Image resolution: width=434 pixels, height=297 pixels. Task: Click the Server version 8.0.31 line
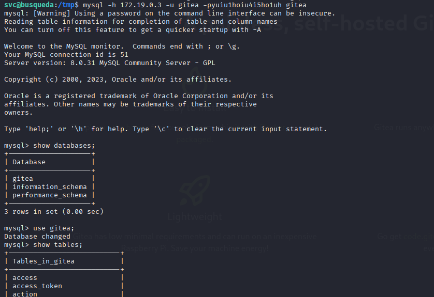110,63
